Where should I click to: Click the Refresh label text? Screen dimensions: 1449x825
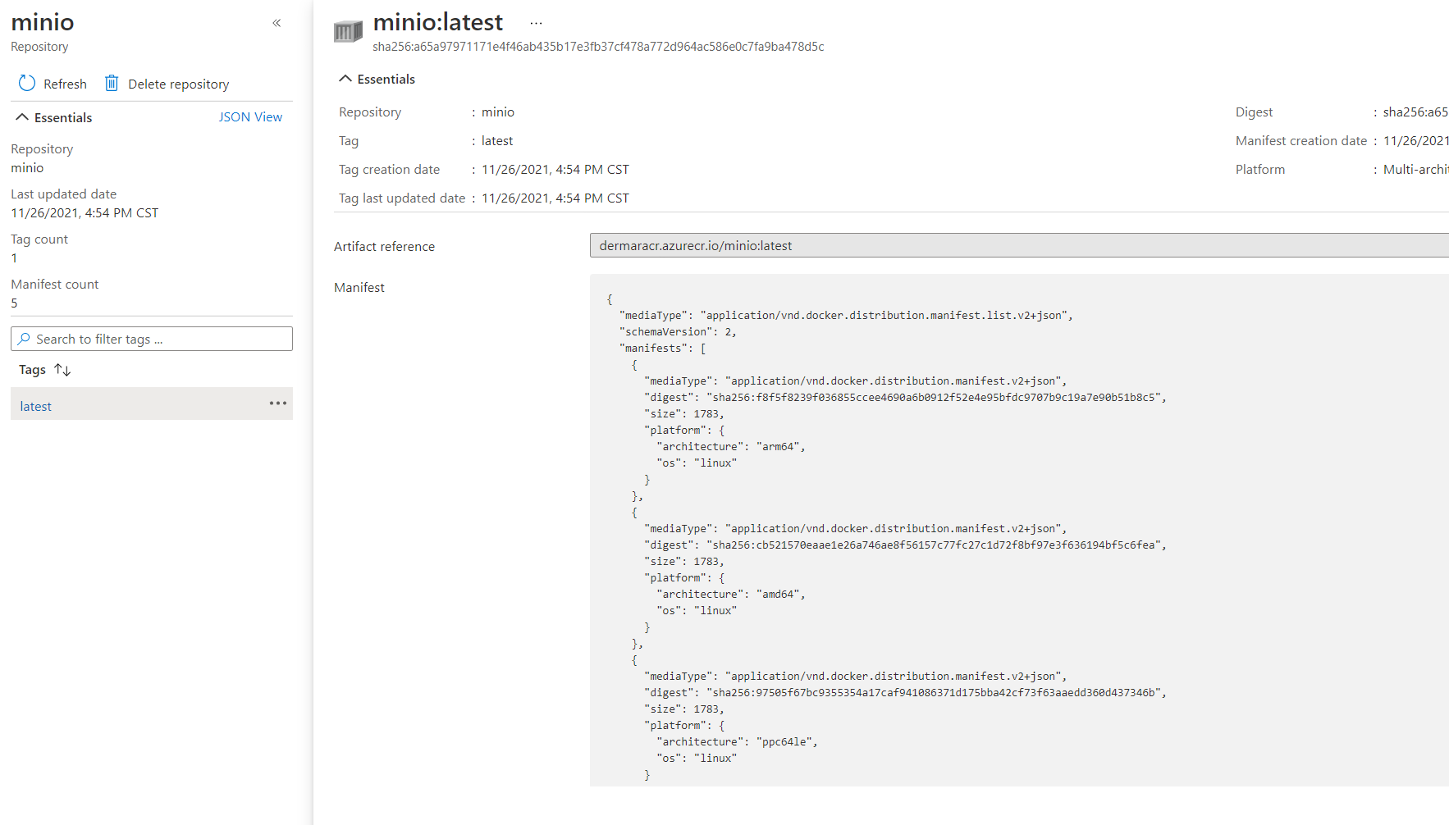[x=65, y=84]
